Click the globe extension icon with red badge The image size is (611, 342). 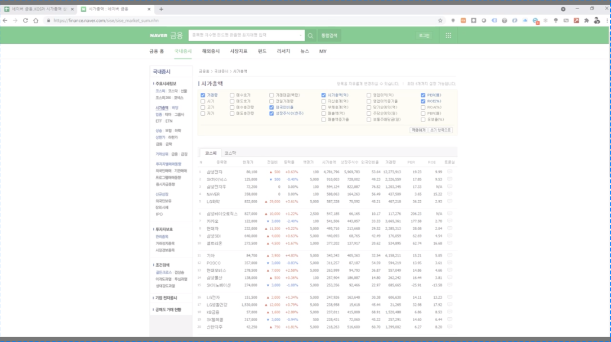coord(536,21)
